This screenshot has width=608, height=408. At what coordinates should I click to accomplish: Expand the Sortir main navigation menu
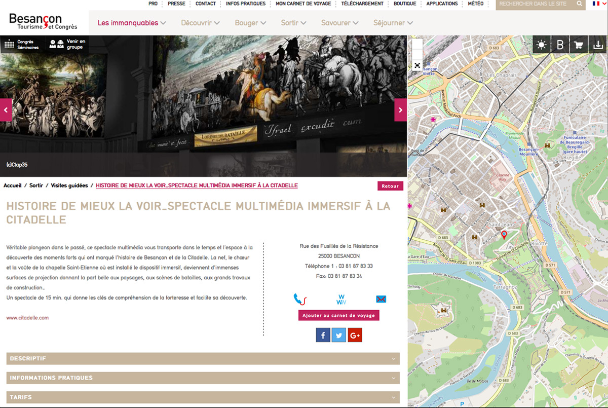293,23
